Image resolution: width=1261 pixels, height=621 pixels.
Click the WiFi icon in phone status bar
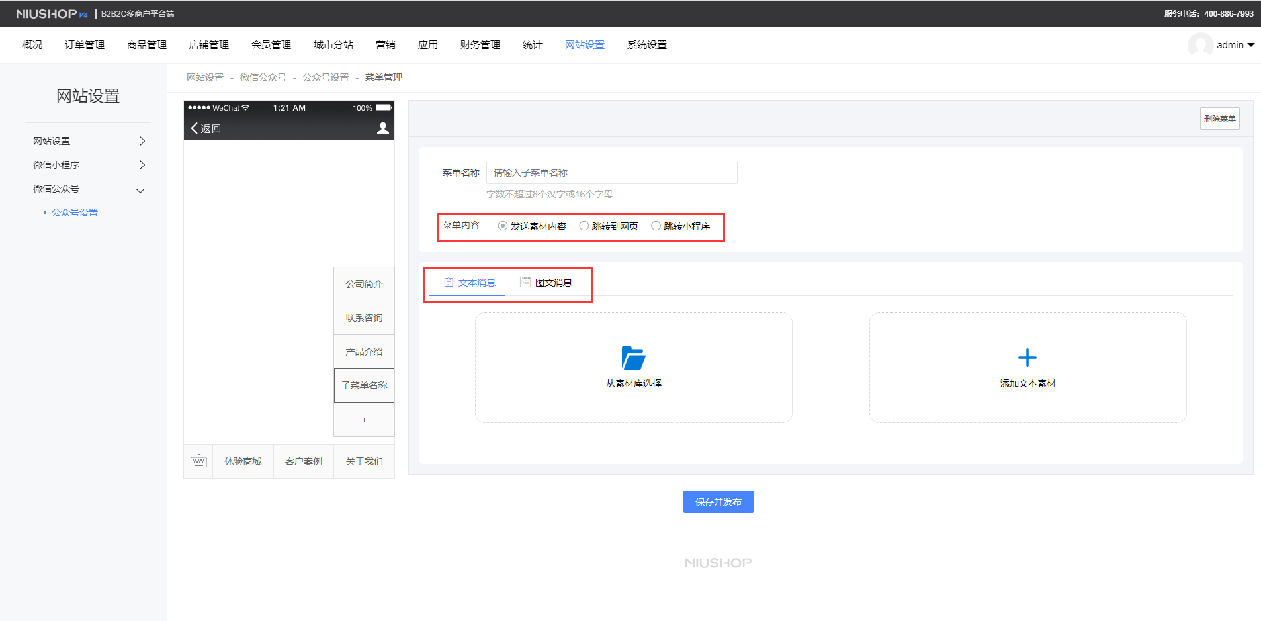pos(245,108)
